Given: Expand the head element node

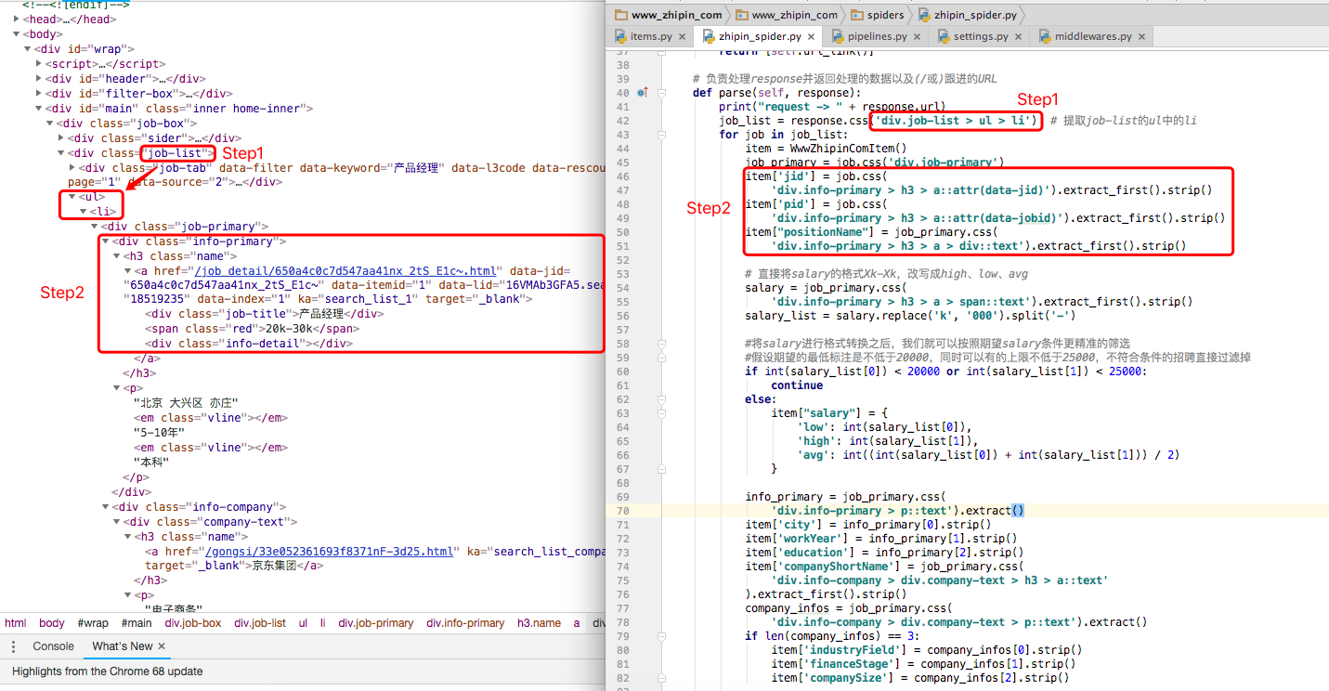Looking at the screenshot, I should coord(18,20).
